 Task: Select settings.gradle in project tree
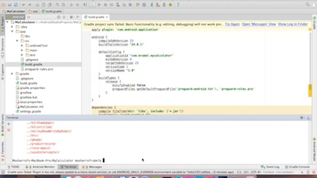pos(30,111)
